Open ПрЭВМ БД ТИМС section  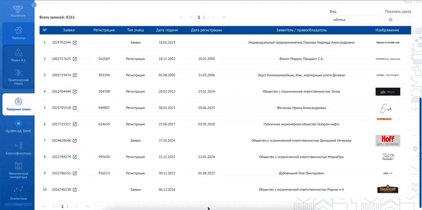click(18, 127)
